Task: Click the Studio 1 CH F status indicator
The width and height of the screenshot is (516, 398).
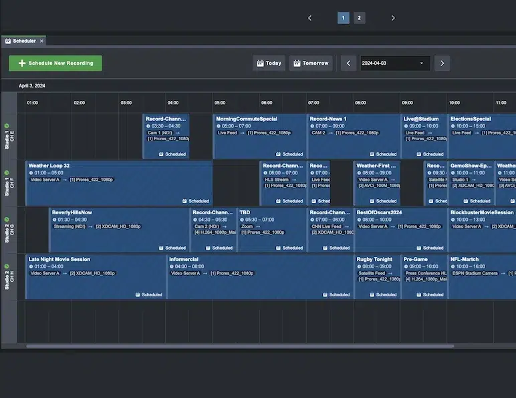Action: coord(7,172)
